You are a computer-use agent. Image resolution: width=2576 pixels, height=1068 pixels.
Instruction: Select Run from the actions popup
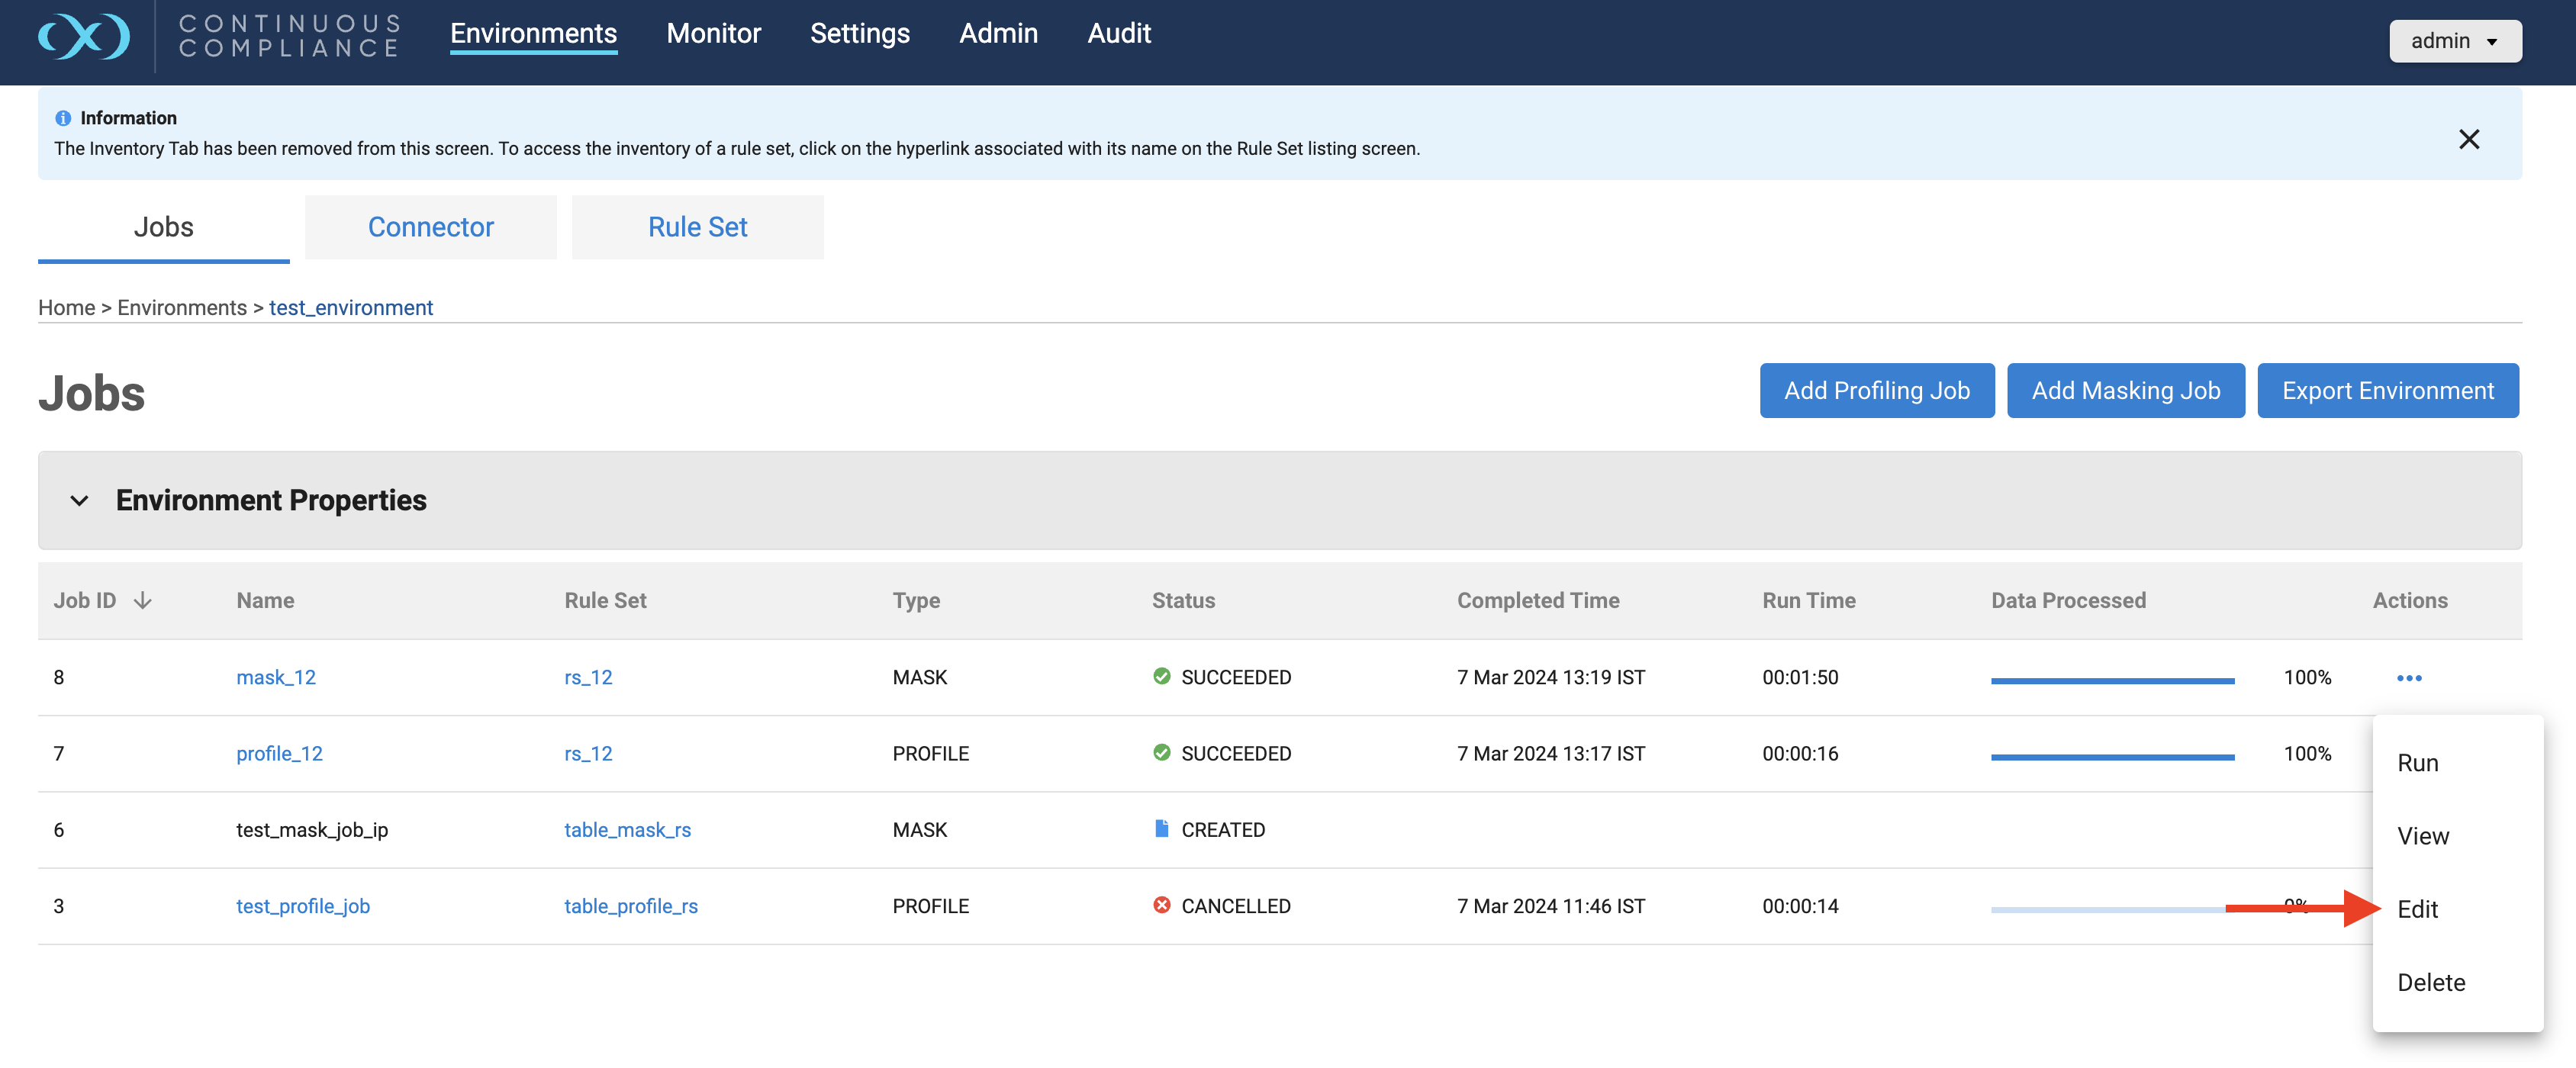pyautogui.click(x=2417, y=763)
